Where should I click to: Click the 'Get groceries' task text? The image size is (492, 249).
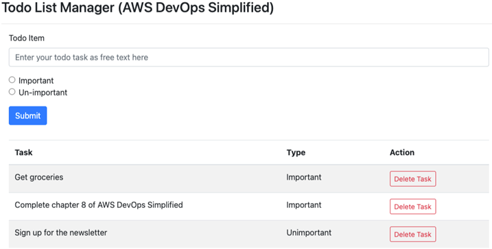tap(39, 177)
